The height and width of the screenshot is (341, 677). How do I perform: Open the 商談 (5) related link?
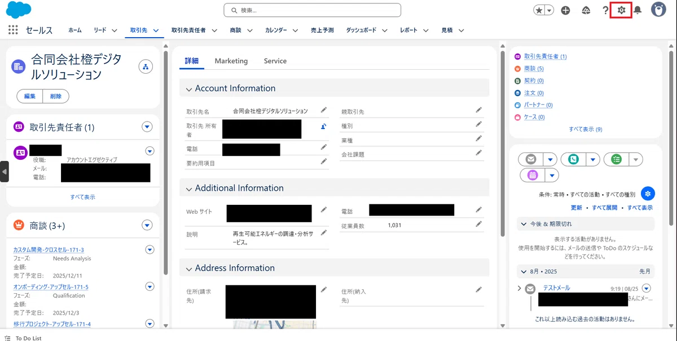pos(534,69)
